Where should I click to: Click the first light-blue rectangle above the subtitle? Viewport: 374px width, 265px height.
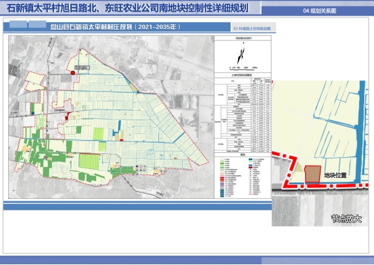(x=18, y=24)
